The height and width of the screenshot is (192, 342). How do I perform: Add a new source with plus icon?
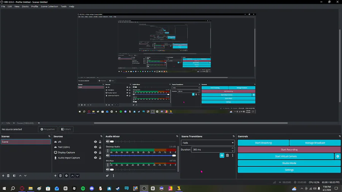[55, 176]
